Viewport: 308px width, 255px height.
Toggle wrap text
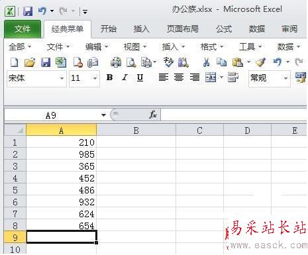pos(233,77)
